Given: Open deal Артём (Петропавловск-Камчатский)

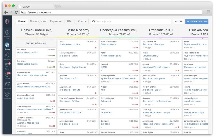Looking at the screenshot, I should click(118, 78).
